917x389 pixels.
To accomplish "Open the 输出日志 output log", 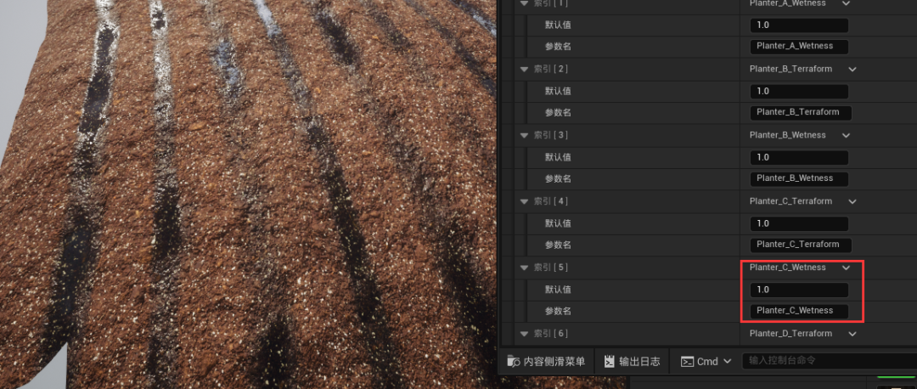I will coord(632,362).
